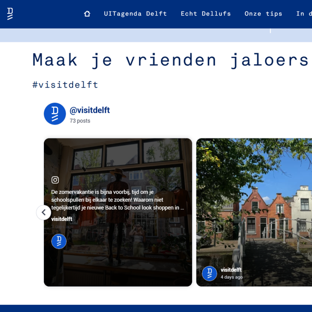Click the large @visitdelft profile avatar
The image size is (312, 312).
[x=55, y=114]
